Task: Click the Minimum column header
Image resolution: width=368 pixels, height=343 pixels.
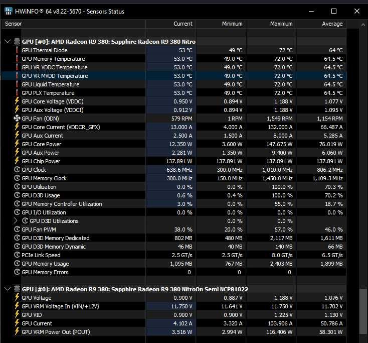Action: point(221,24)
